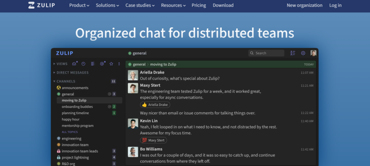Image resolution: width=370 pixels, height=166 pixels.
Task: Open the innovation team leads channel
Action: (80, 151)
